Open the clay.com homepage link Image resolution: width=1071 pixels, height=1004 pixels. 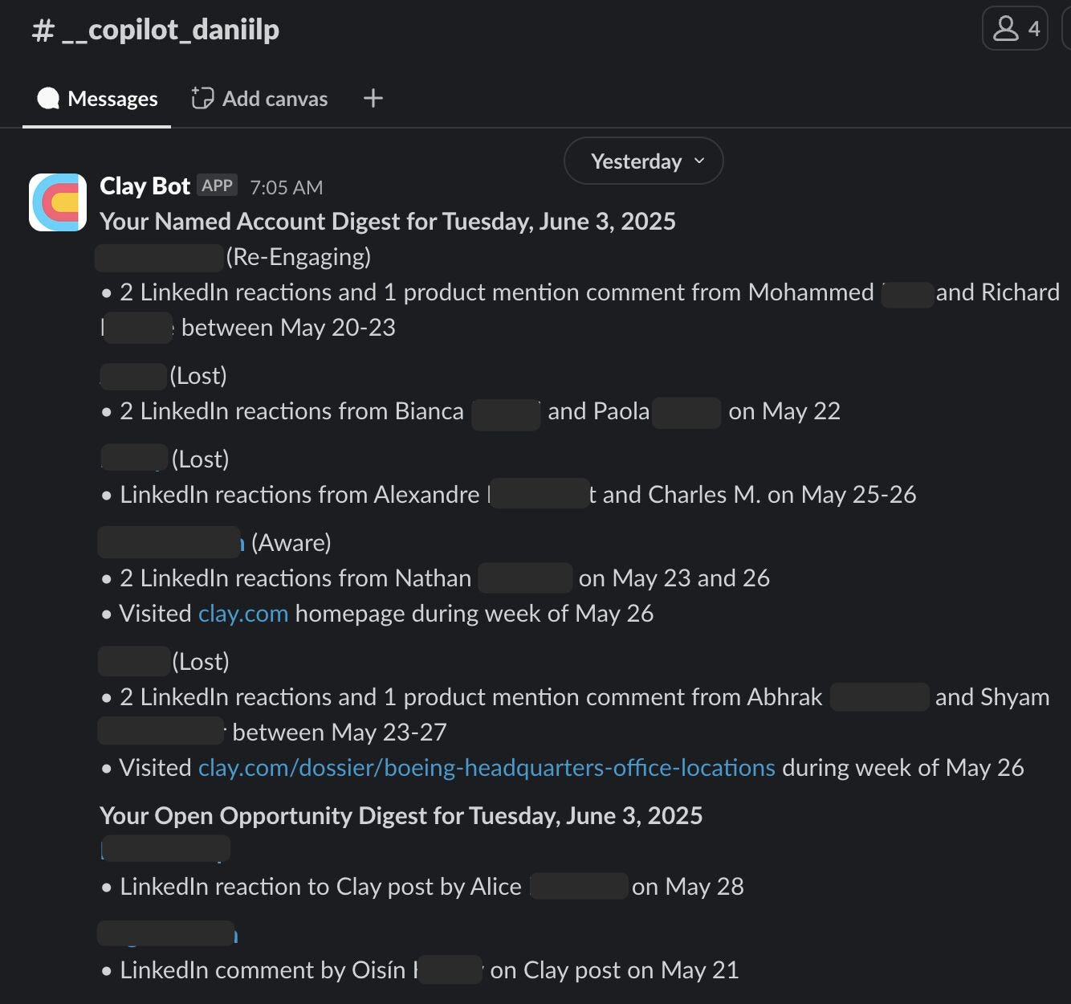pos(243,614)
